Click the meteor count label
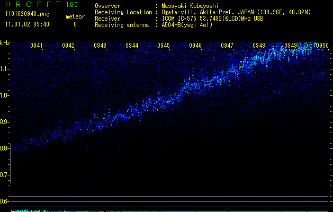Viewport: 333px width, 212px height. tap(75, 16)
